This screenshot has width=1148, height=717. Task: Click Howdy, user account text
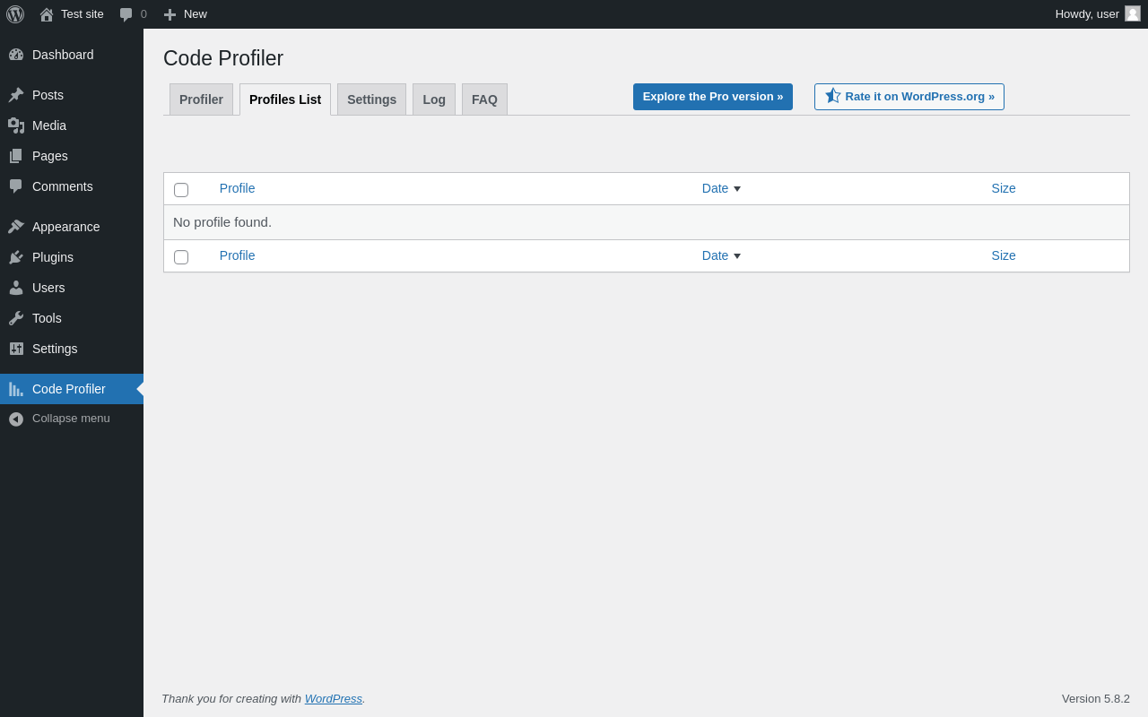tap(1087, 14)
